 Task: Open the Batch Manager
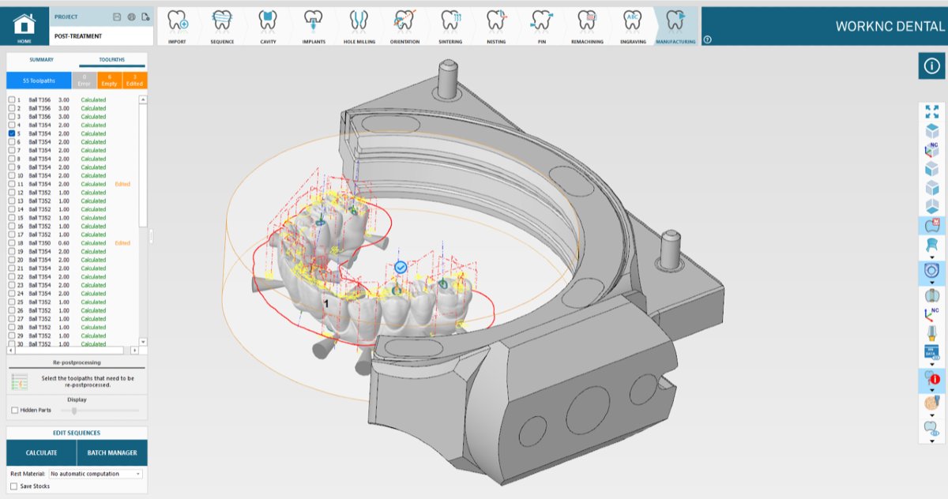pyautogui.click(x=112, y=453)
